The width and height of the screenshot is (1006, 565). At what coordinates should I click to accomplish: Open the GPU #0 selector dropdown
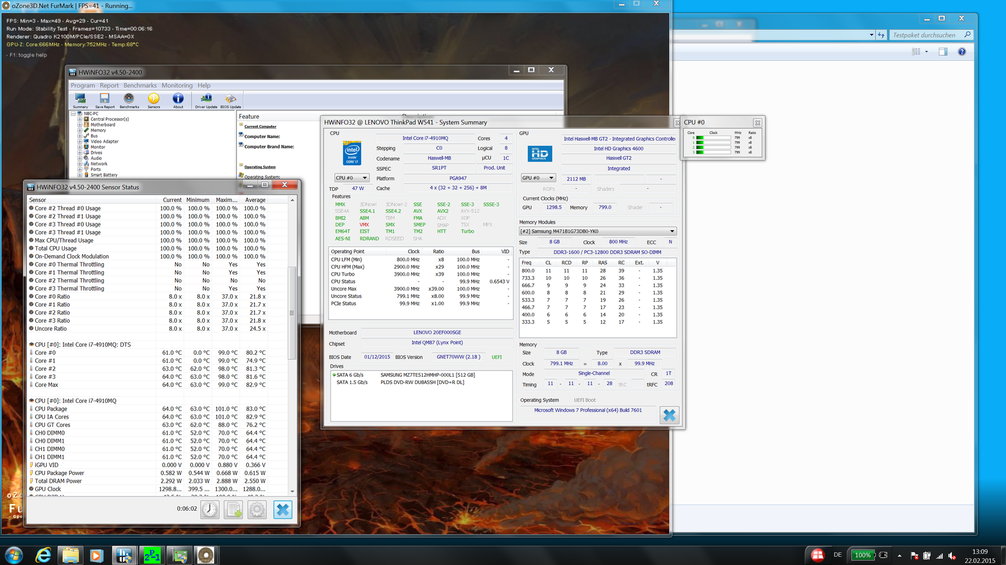point(538,178)
